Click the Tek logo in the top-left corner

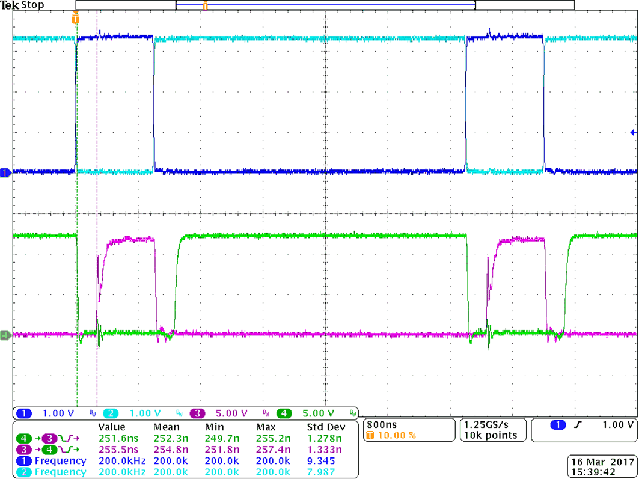pos(11,5)
